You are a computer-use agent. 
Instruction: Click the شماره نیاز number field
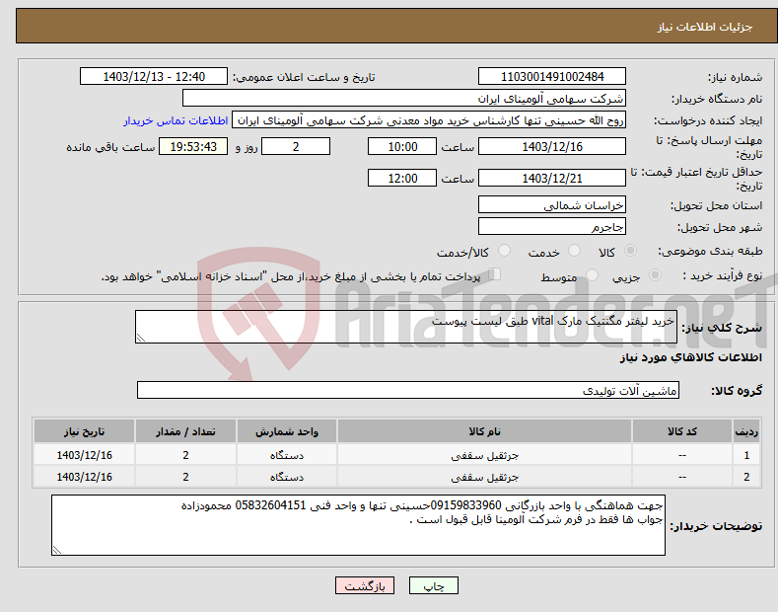coord(552,77)
